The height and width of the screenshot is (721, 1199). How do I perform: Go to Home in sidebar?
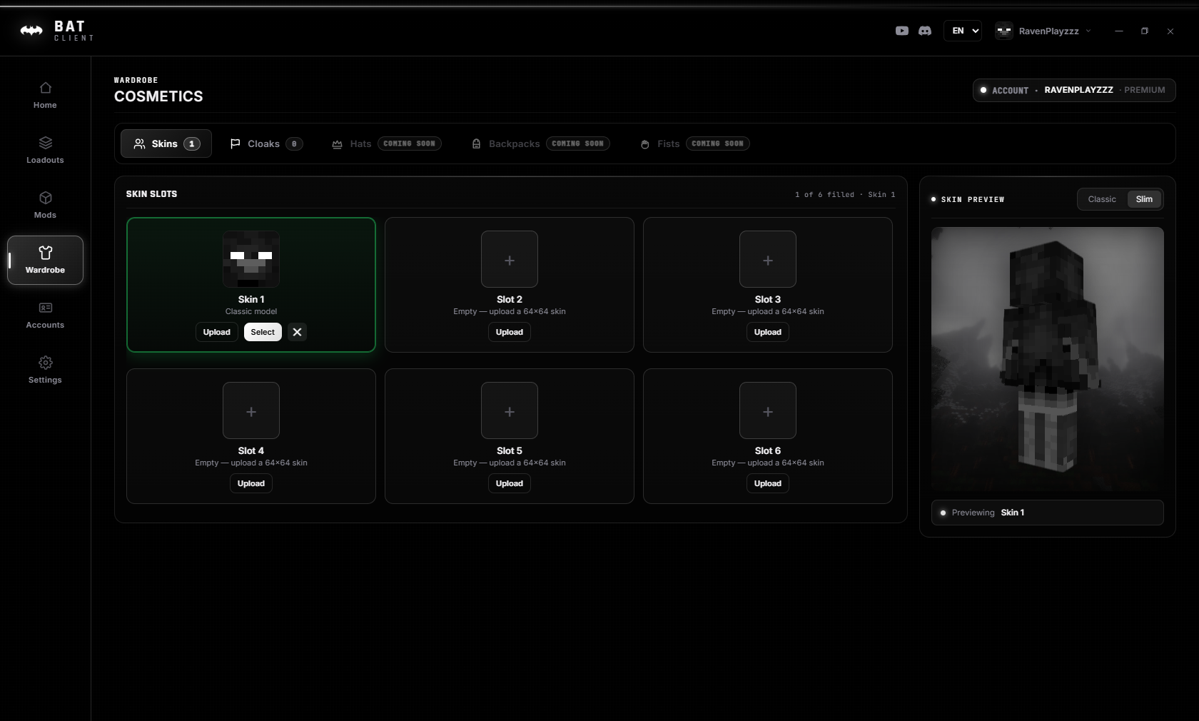[x=45, y=95]
